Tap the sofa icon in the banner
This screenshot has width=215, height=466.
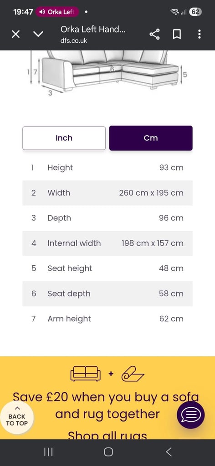85,373
